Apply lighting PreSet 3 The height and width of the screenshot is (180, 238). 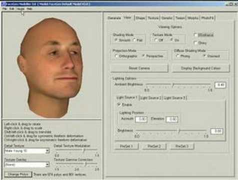click(182, 146)
